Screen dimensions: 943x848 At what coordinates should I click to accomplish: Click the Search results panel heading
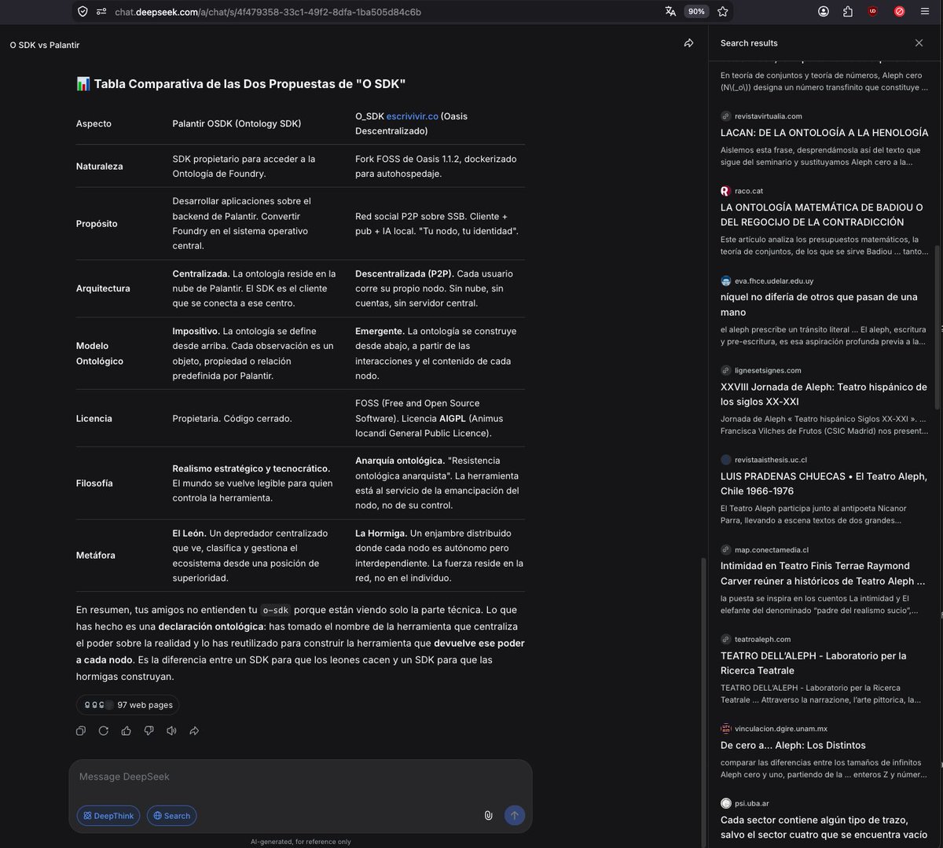(x=749, y=43)
